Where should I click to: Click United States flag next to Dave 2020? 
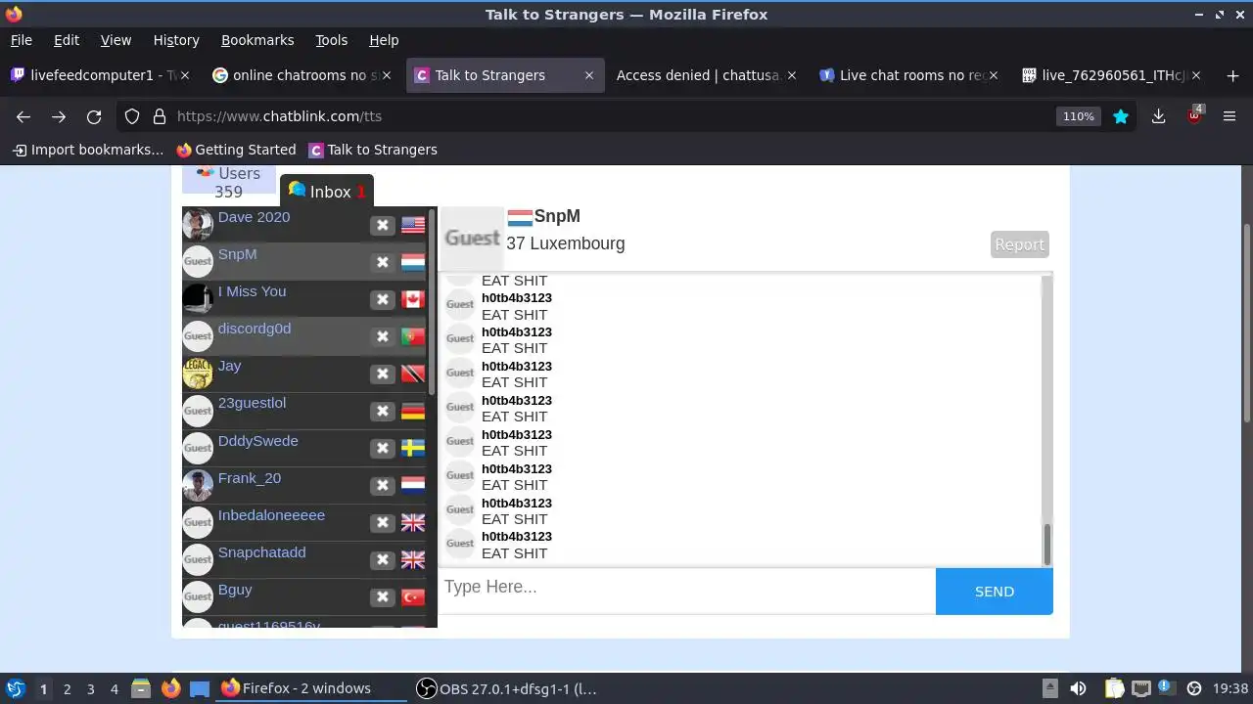coord(413,225)
